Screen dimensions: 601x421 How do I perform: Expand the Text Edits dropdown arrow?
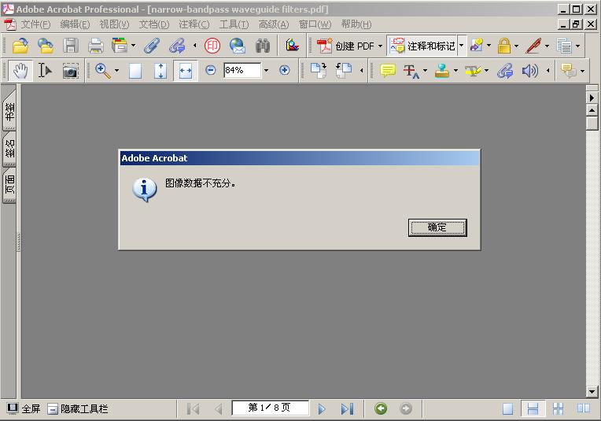[x=425, y=71]
